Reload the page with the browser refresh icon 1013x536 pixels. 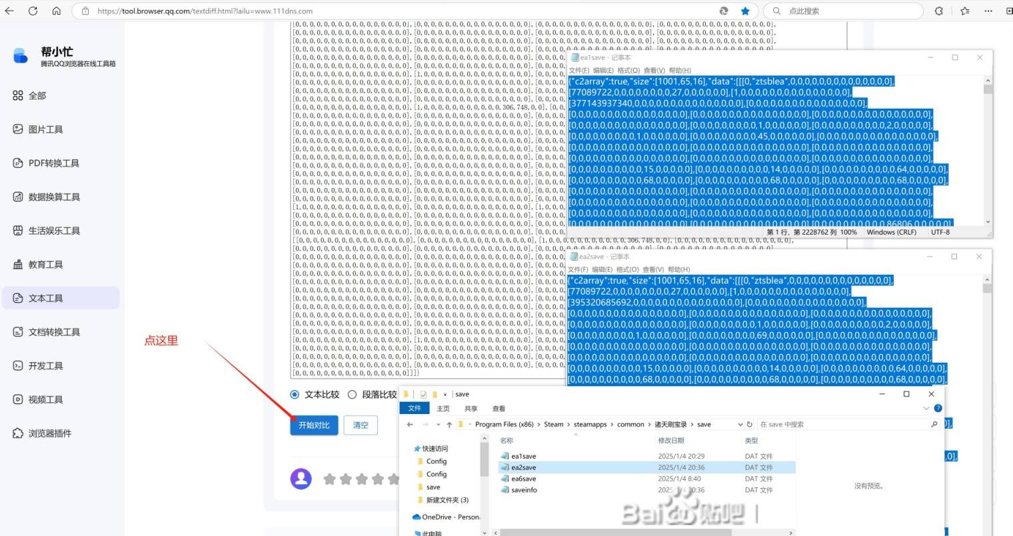pos(33,11)
